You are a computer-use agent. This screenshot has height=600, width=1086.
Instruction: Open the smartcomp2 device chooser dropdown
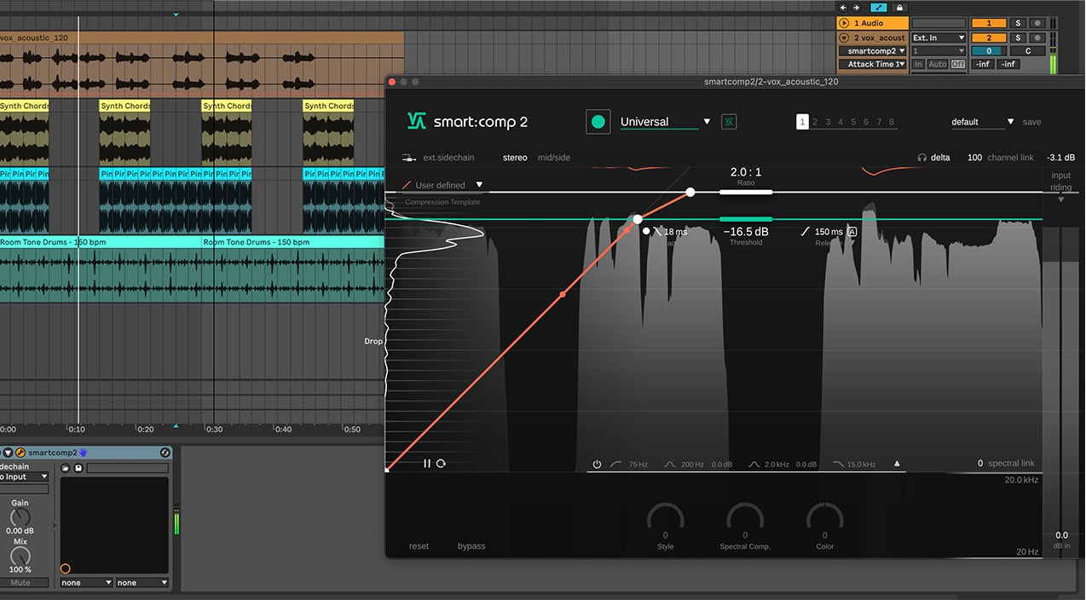874,51
